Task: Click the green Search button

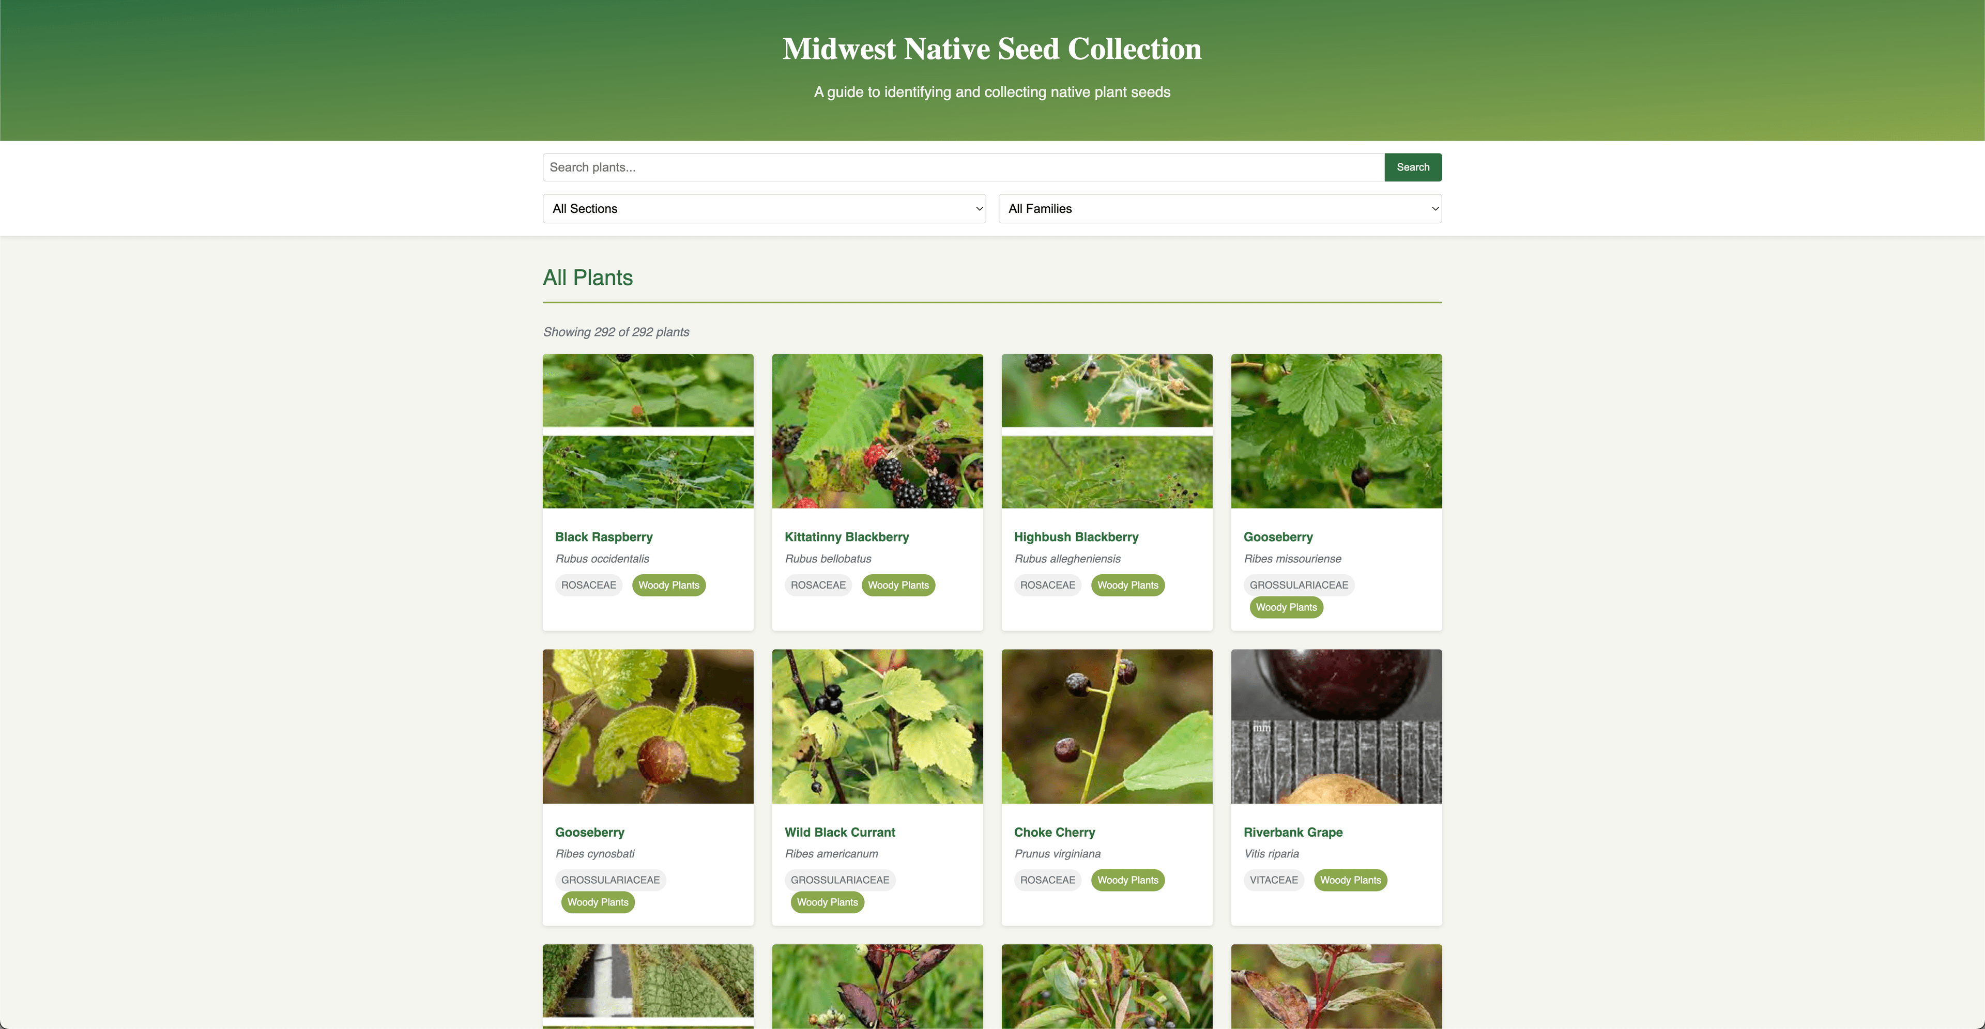Action: [x=1412, y=167]
